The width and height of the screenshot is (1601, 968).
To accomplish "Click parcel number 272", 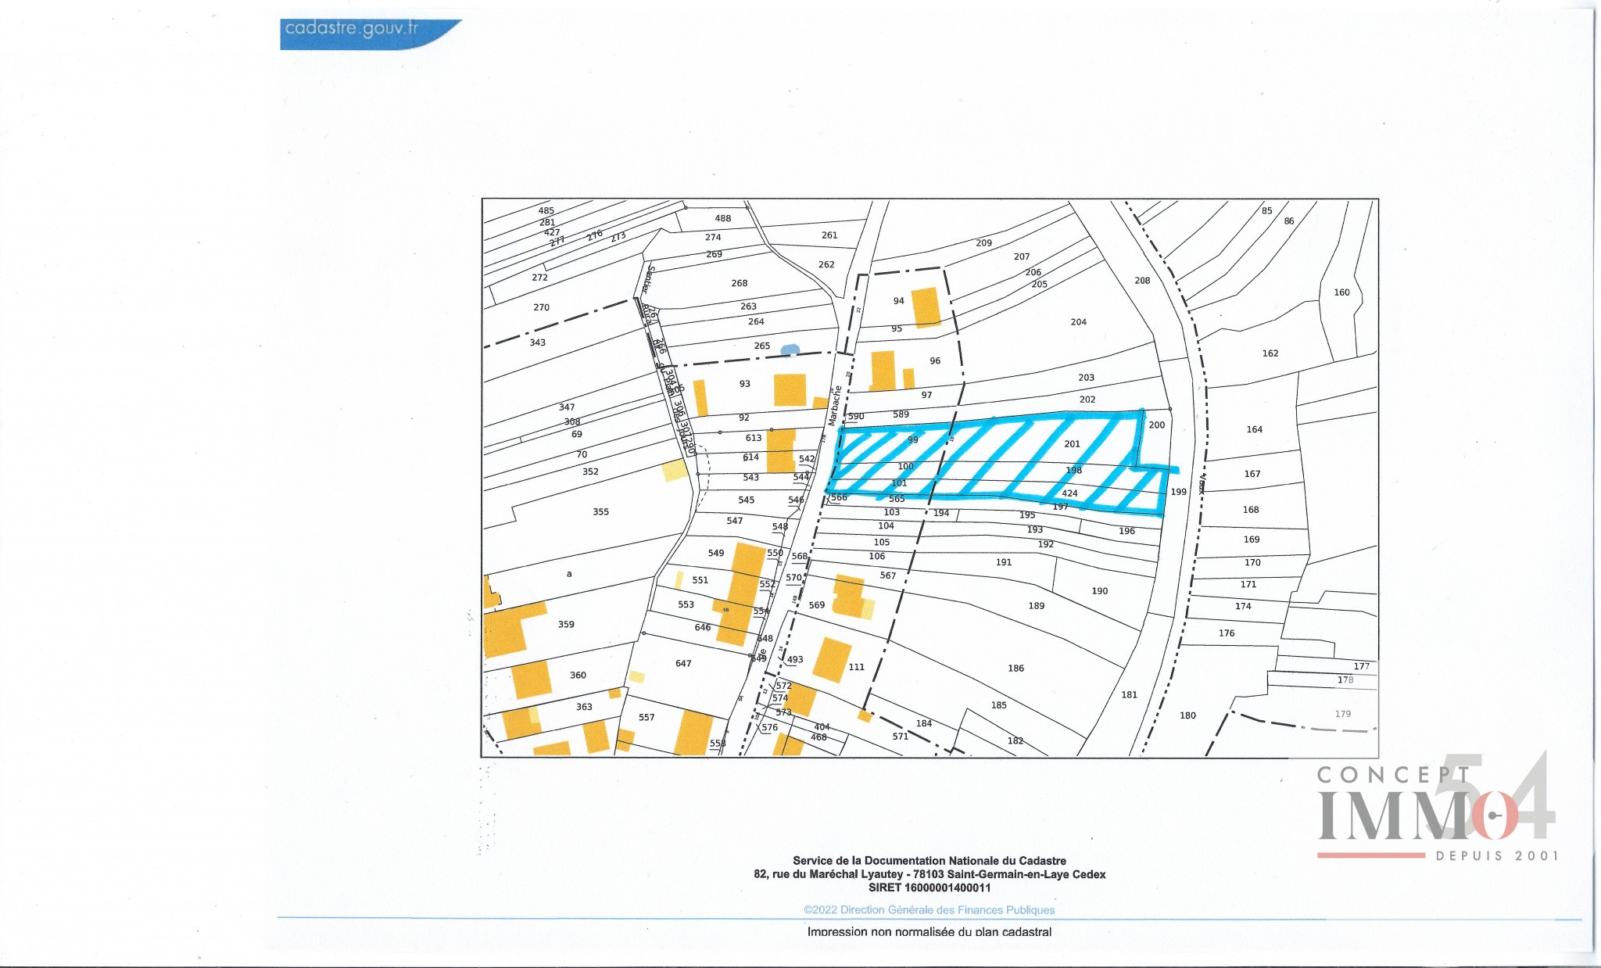I will pyautogui.click(x=540, y=278).
